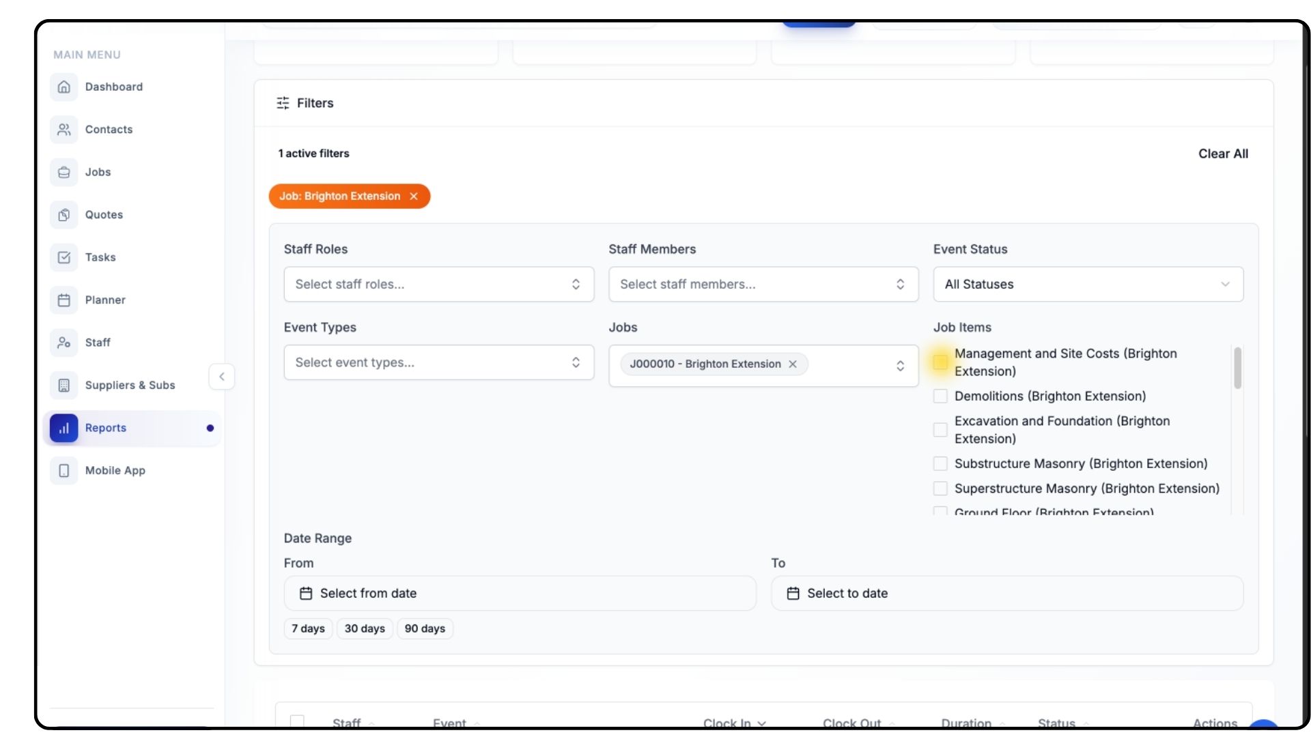Enable Substructure Masonry job item checkbox
1311x737 pixels.
coord(940,464)
